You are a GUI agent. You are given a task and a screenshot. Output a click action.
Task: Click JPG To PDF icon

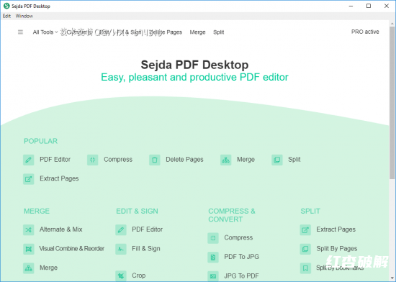(x=213, y=276)
